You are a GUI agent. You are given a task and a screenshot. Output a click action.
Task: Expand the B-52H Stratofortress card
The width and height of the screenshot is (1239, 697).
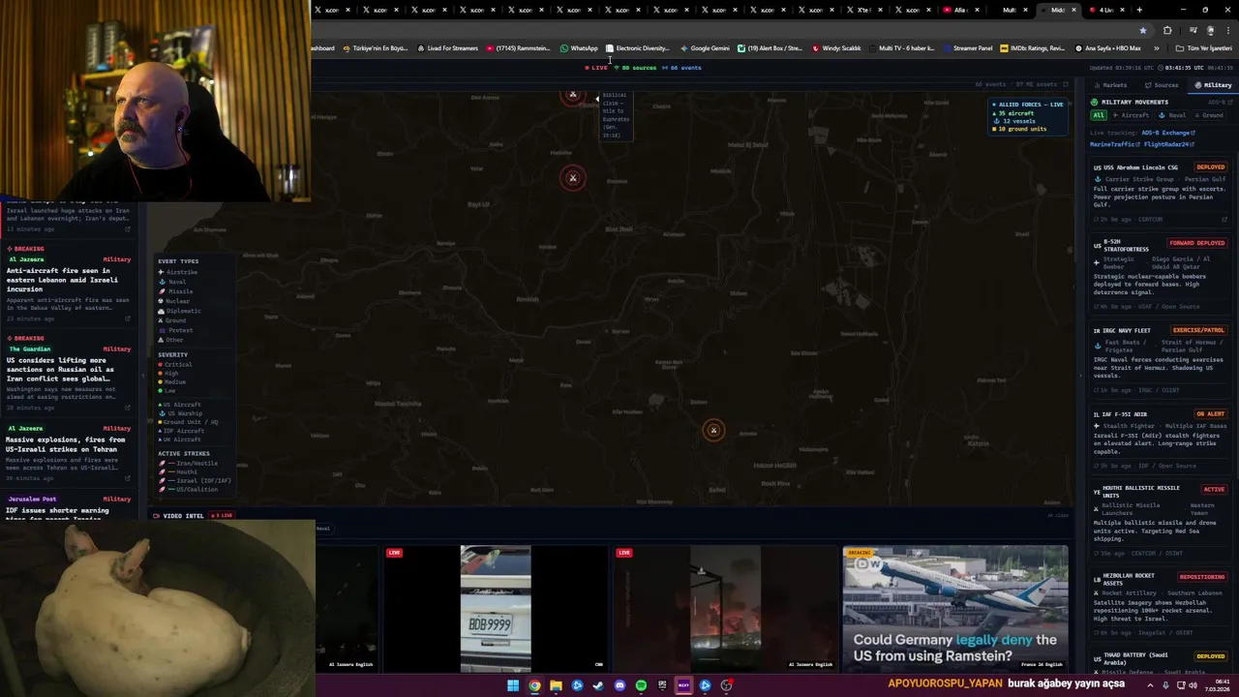click(1160, 274)
